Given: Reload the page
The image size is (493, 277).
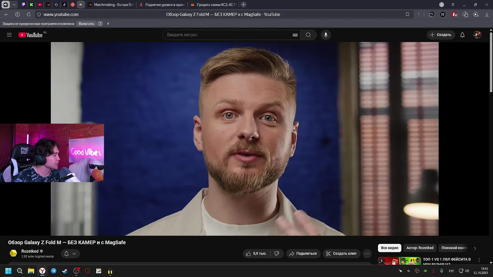Looking at the screenshot, I should click(x=29, y=14).
